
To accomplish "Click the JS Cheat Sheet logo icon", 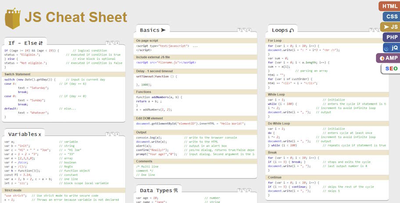I will 13,18.
